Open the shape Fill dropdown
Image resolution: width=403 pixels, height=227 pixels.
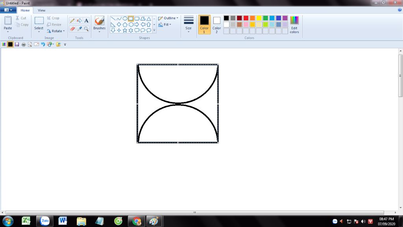(165, 25)
